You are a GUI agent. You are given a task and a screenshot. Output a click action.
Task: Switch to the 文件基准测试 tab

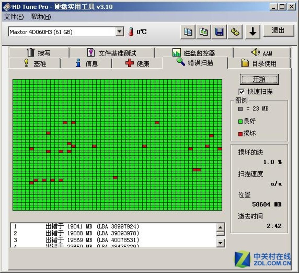(112, 52)
